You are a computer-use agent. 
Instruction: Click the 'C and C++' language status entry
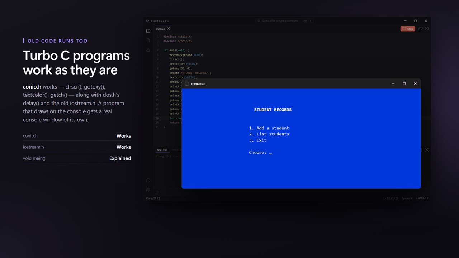[x=422, y=198]
